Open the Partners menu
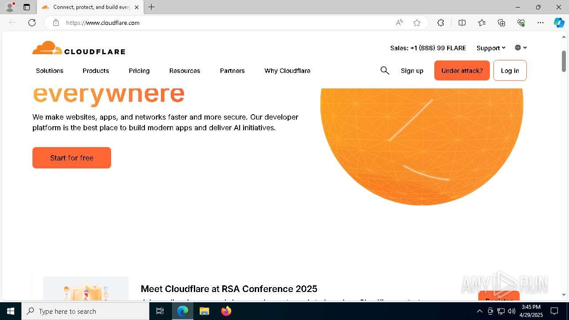Image resolution: width=569 pixels, height=320 pixels. point(232,71)
